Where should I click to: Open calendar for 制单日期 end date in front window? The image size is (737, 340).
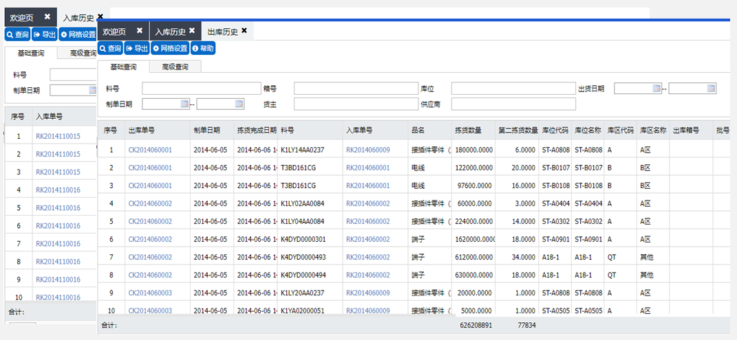tap(239, 104)
